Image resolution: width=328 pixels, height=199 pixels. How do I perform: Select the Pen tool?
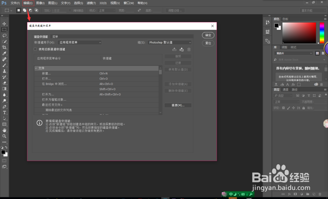coord(4,107)
